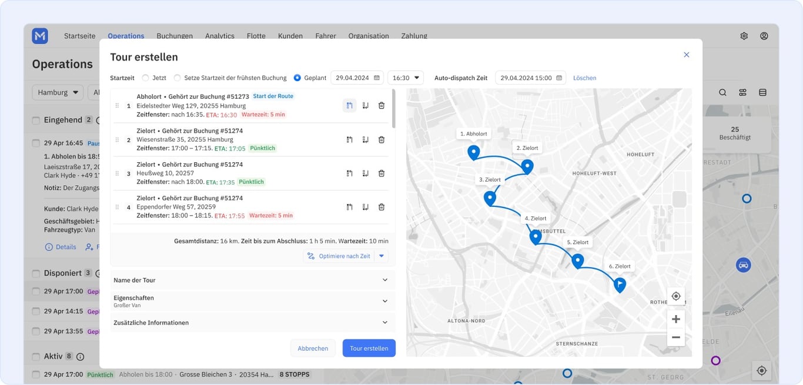Click the Löschen link for auto-dispatch
803x385 pixels.
[x=585, y=78]
